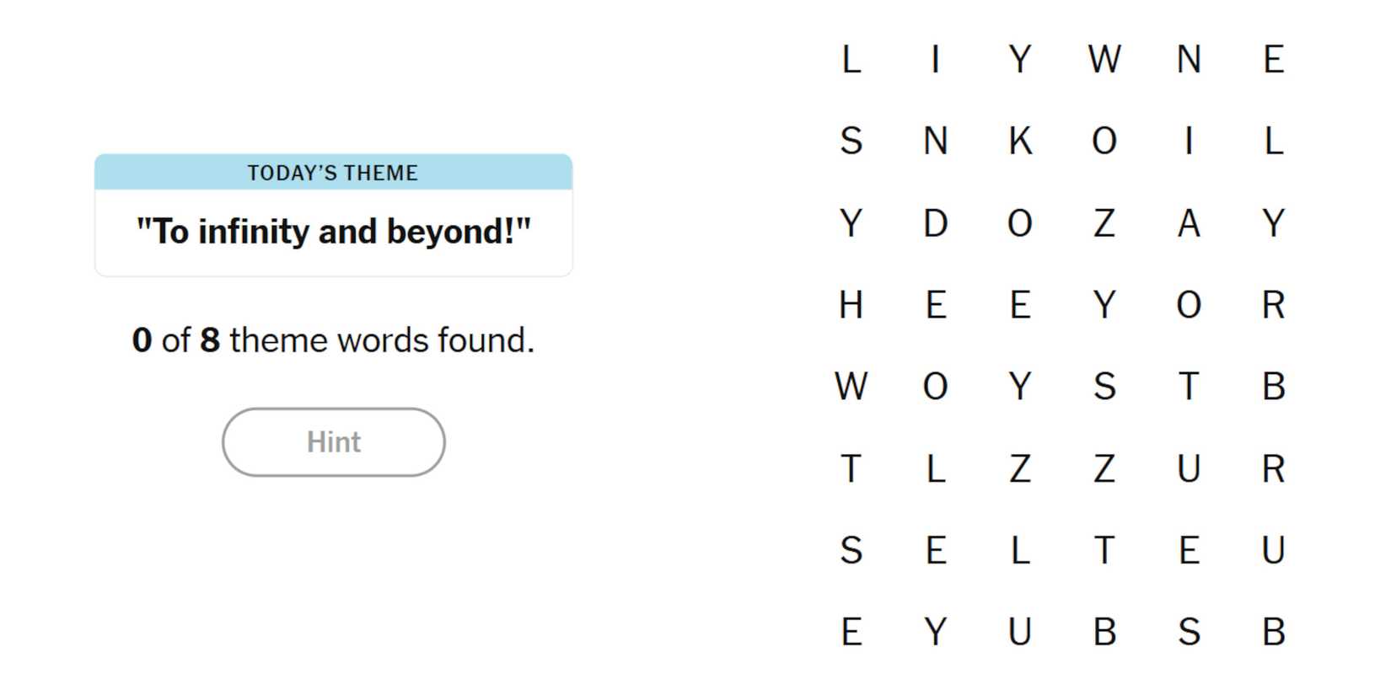Click the Today's Theme header bar
Viewport: 1391px width, 695px height.
point(333,173)
